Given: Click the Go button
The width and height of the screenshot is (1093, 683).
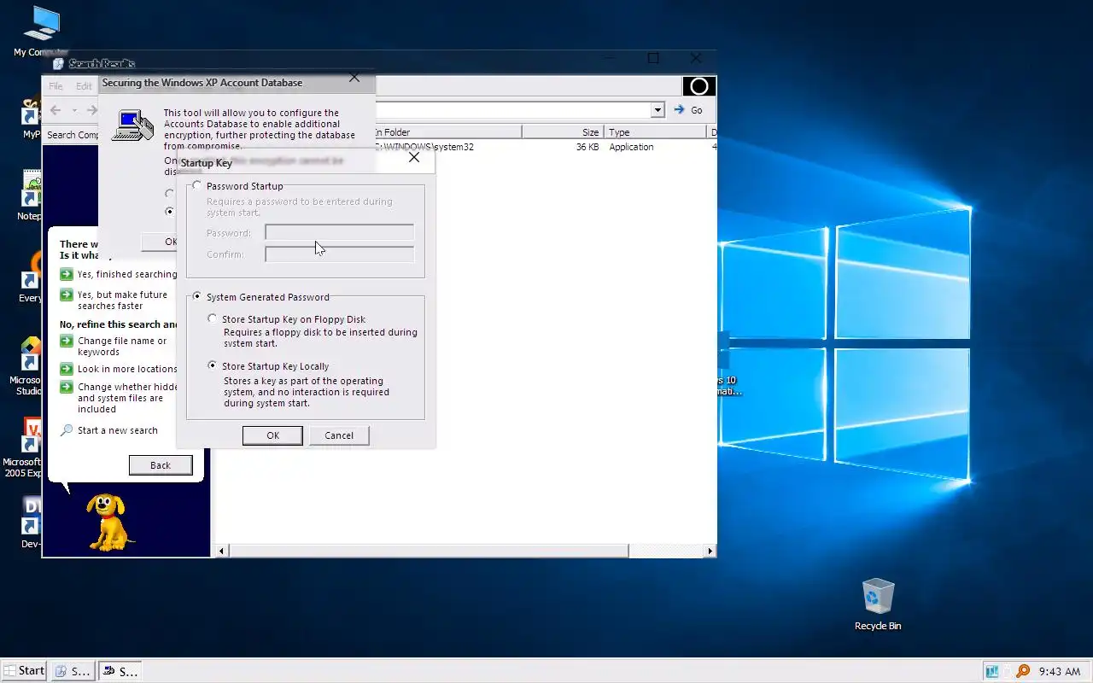Looking at the screenshot, I should click(688, 110).
